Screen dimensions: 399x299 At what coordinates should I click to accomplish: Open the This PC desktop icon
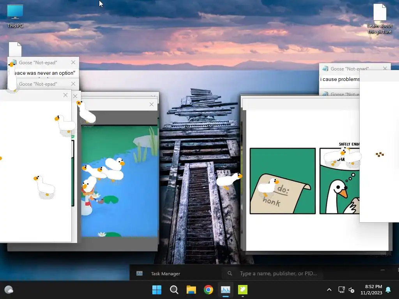(15, 16)
